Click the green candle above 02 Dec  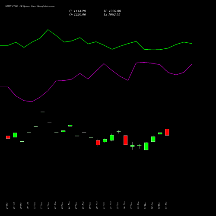pos(153,139)
